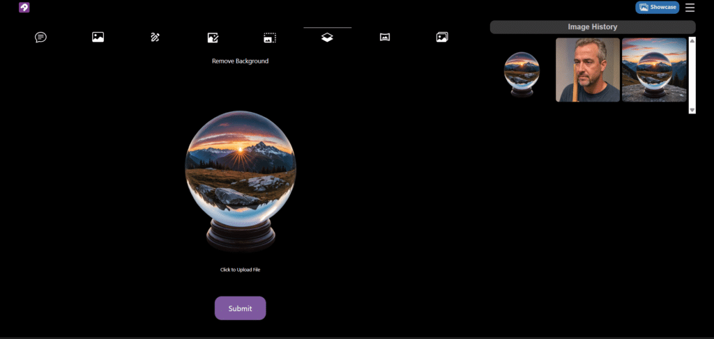Select the layers Remove Background tab
Image resolution: width=714 pixels, height=339 pixels.
click(327, 38)
